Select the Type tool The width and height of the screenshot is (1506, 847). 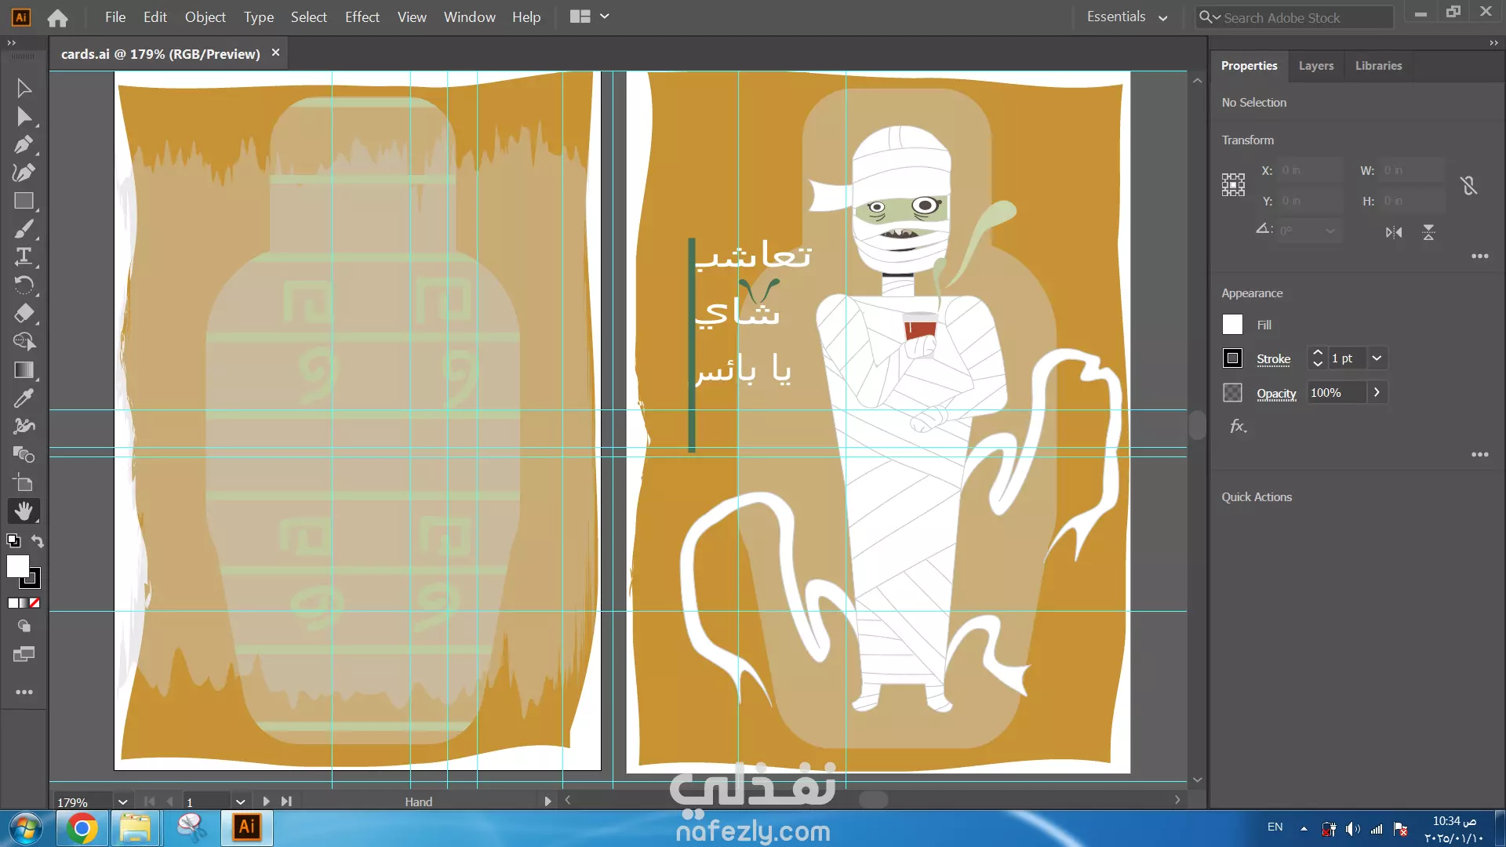point(24,256)
